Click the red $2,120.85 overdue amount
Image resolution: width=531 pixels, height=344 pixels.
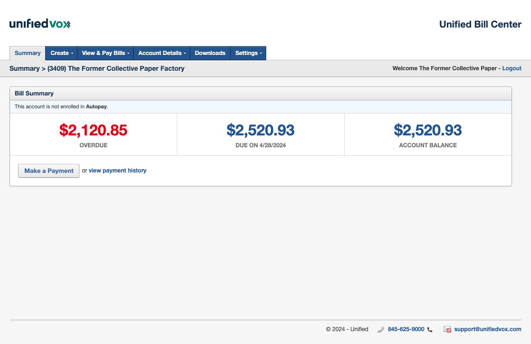coord(93,130)
